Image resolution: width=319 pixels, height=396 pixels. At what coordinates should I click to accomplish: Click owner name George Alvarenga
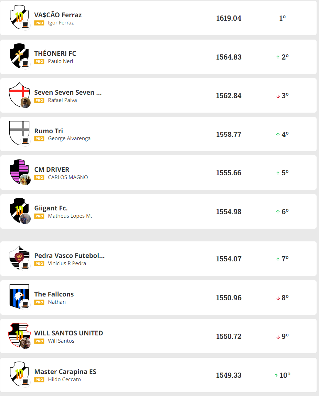69,139
